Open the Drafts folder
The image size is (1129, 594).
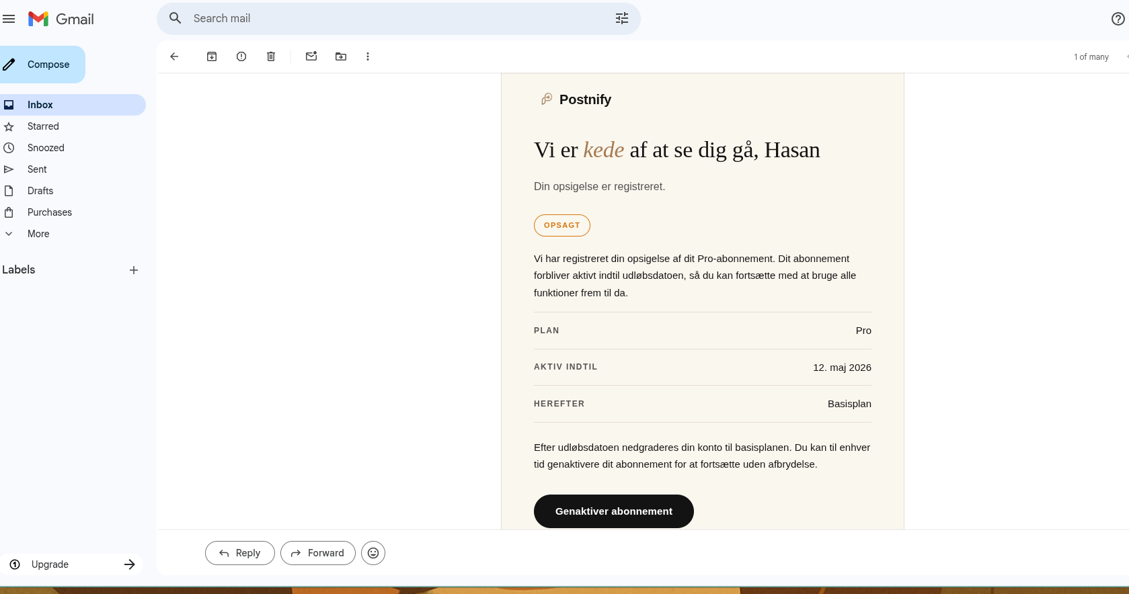pos(40,191)
